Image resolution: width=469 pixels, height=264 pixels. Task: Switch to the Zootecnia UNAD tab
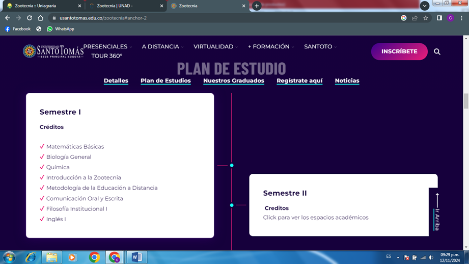pos(125,6)
